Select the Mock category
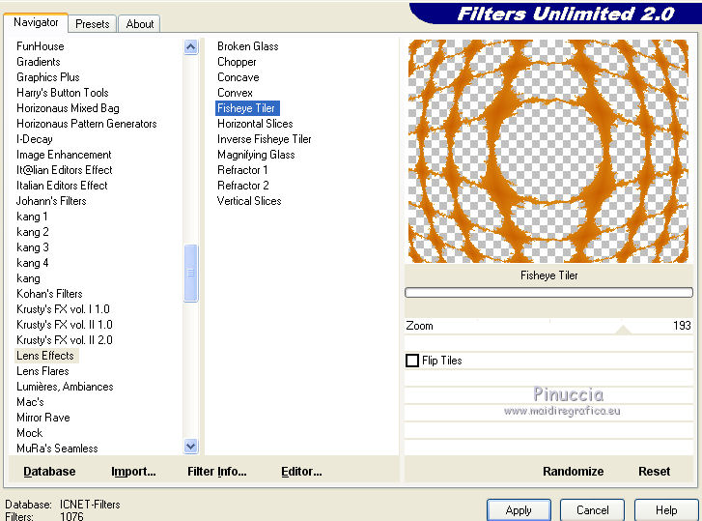The image size is (702, 521). point(30,433)
